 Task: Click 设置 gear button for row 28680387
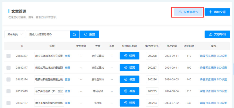tap(130, 56)
